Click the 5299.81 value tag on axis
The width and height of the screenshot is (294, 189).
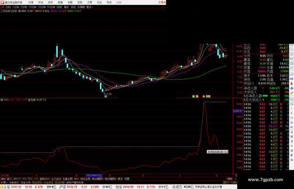click(238, 111)
